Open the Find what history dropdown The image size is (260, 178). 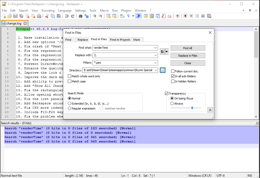pos(155,48)
